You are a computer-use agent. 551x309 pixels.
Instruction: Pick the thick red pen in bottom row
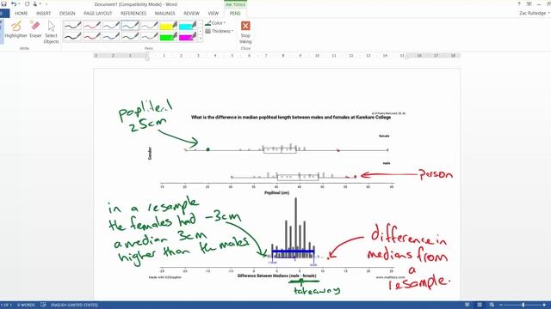92,36
